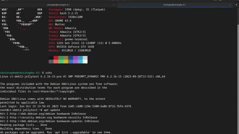Click 'Reading package lists... Done'

coord(24,125)
